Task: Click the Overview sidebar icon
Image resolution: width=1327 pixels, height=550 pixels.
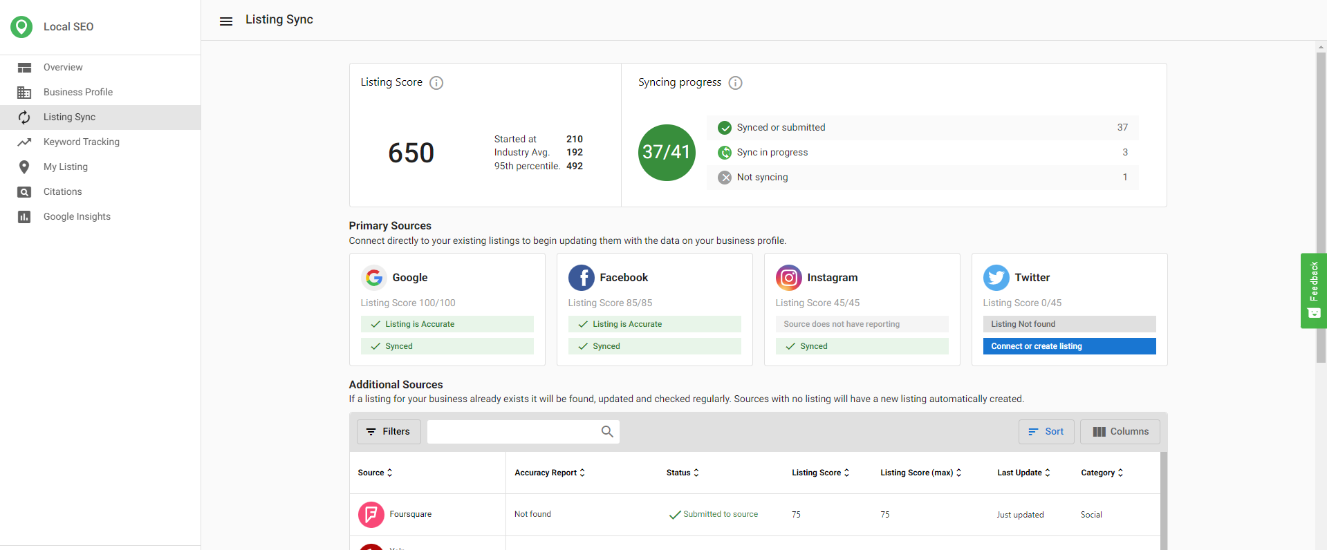Action: [x=24, y=68]
